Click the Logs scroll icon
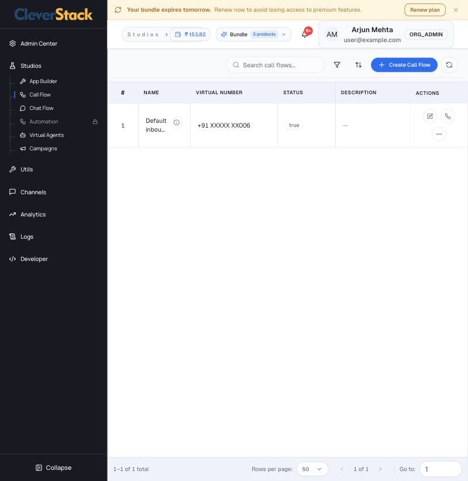The height and width of the screenshot is (481, 468). click(12, 236)
